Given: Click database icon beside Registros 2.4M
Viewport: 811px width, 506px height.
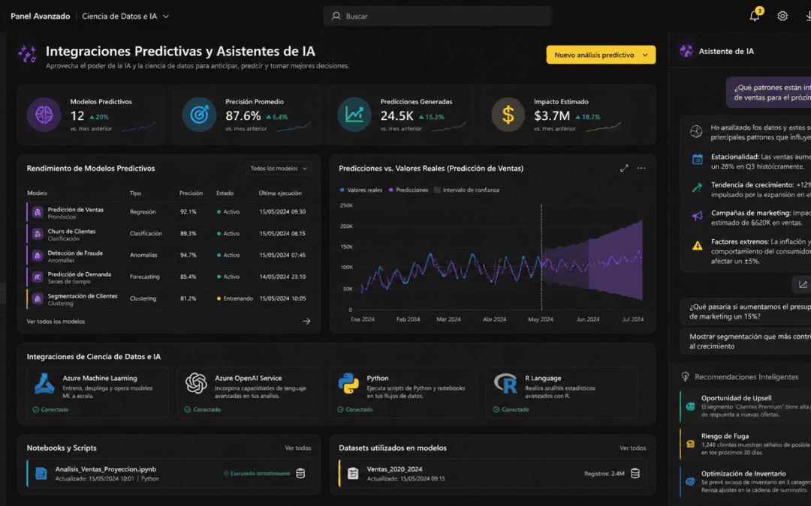Looking at the screenshot, I should point(635,473).
